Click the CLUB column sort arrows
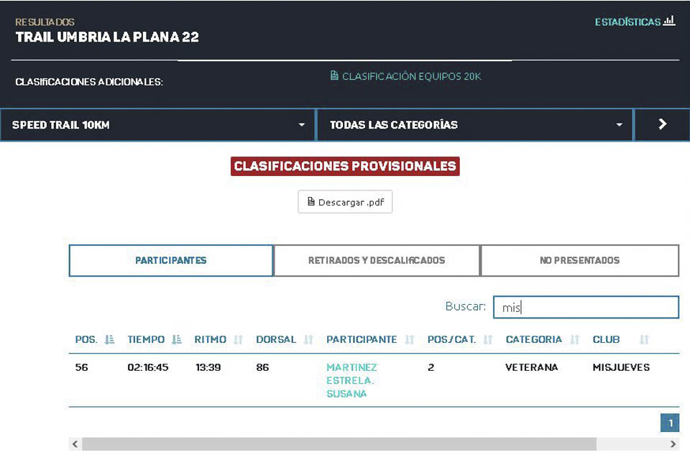690x460 pixels. [644, 340]
